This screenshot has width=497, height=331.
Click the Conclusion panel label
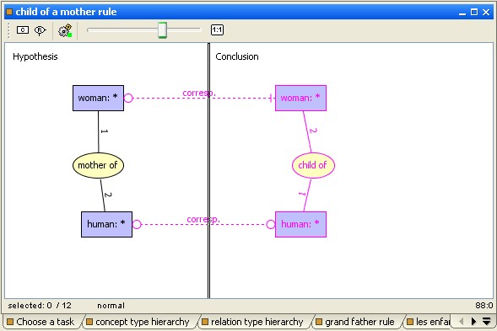(x=237, y=56)
